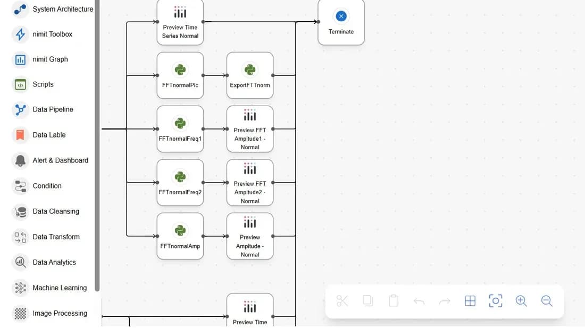Click the output port of FFTnormalPic node
This screenshot has height=328, width=585.
[x=203, y=75]
